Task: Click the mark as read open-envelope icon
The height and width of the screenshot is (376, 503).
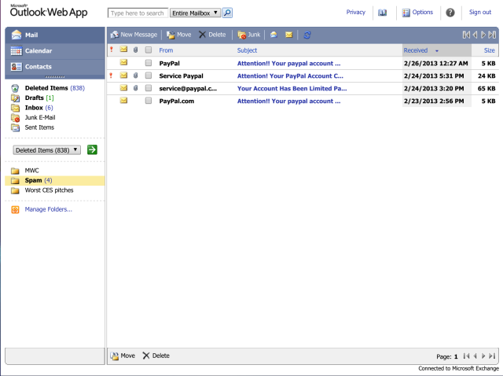Action: pos(274,35)
